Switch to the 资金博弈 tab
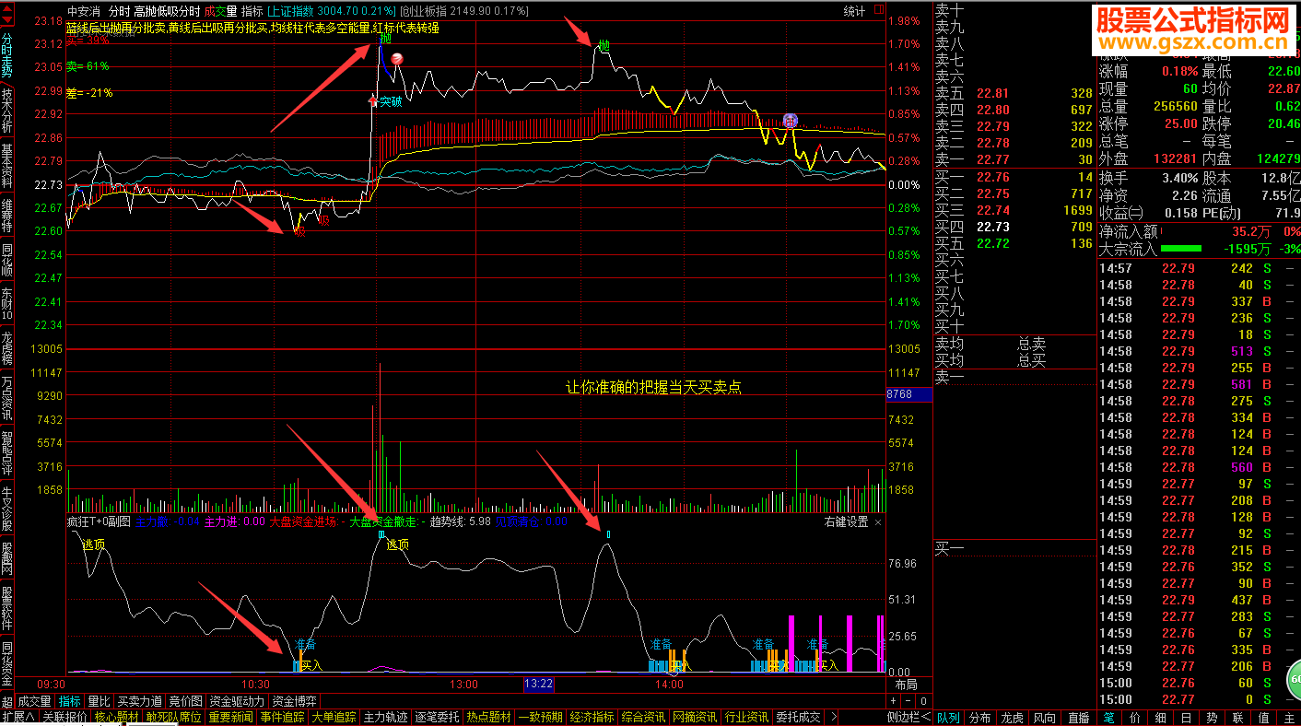The width and height of the screenshot is (1301, 726). click(295, 702)
